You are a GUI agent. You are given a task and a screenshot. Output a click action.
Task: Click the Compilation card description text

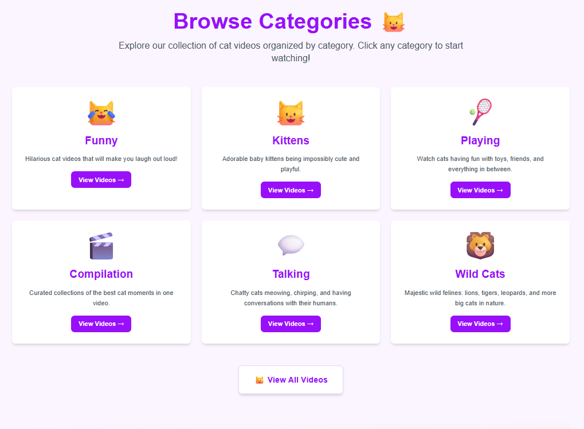[x=101, y=298]
